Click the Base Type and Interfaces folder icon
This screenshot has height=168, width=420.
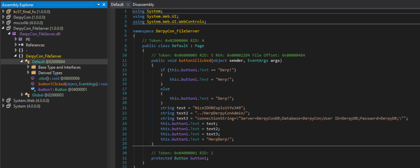(34, 67)
